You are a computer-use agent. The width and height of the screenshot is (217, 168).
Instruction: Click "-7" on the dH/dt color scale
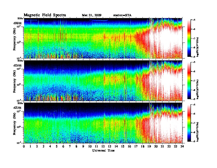(194, 38)
